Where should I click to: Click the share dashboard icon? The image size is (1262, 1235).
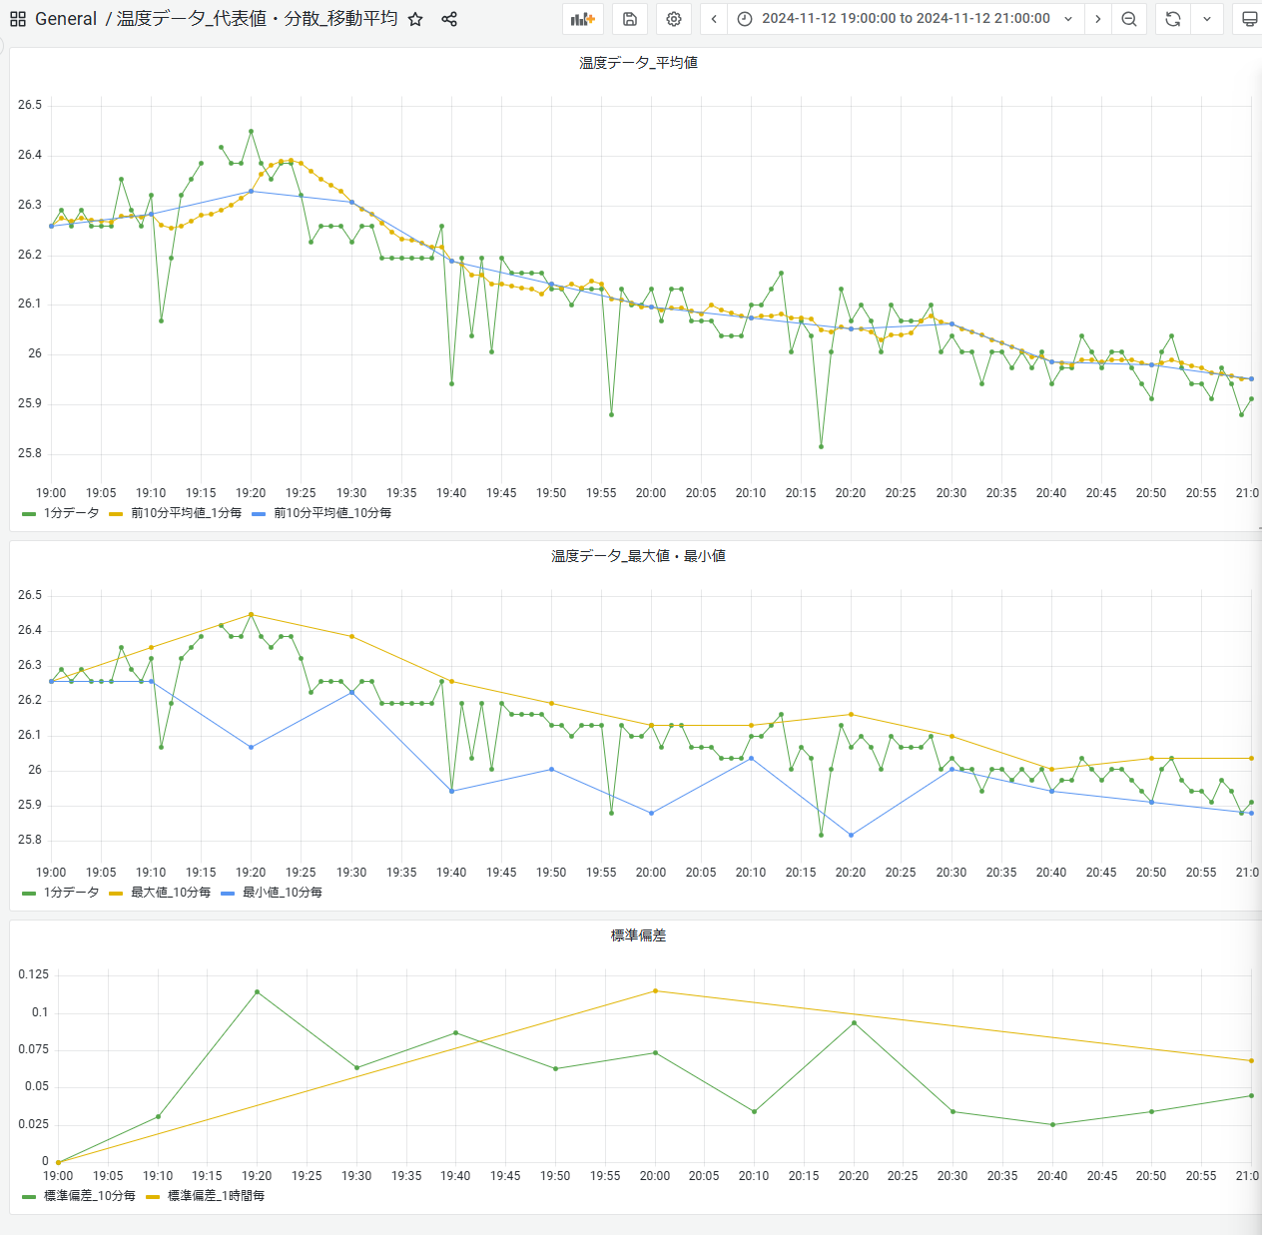(x=449, y=19)
